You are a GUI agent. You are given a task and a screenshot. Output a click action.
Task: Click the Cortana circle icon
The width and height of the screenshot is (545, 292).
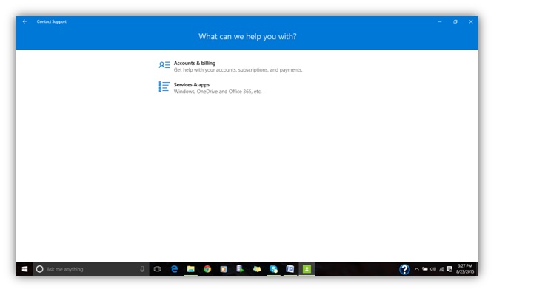(40, 269)
